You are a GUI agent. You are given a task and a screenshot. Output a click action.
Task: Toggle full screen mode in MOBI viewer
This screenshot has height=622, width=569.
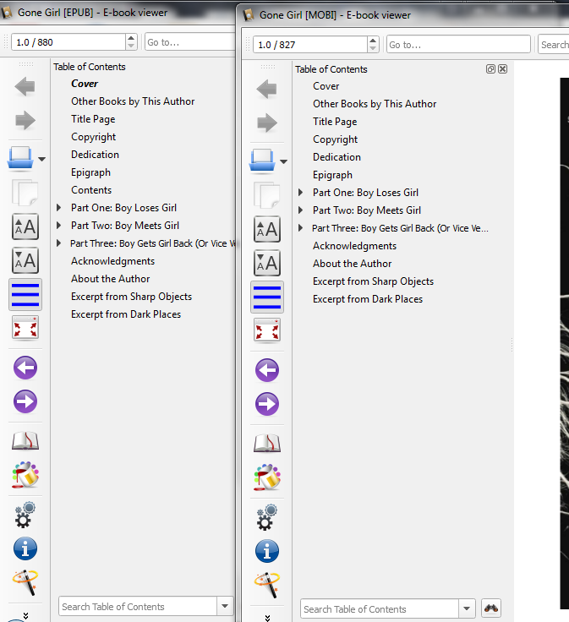[x=267, y=330]
